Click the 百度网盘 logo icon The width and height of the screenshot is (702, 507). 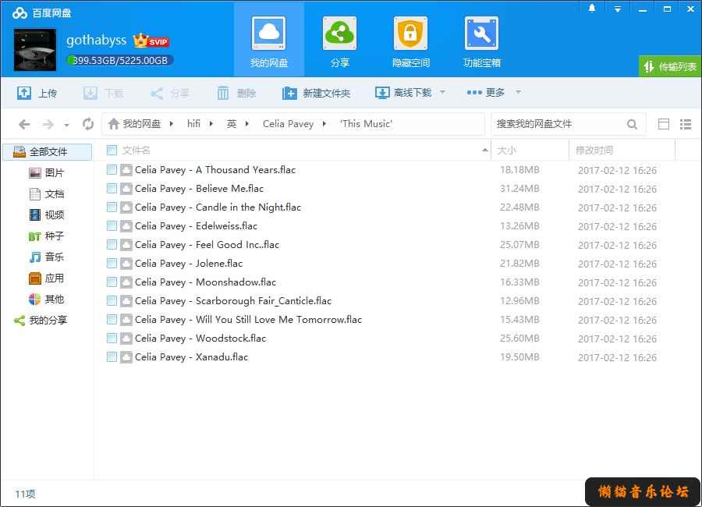coord(20,12)
